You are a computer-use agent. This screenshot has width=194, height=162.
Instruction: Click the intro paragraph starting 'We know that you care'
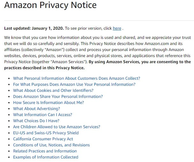pos(97,53)
